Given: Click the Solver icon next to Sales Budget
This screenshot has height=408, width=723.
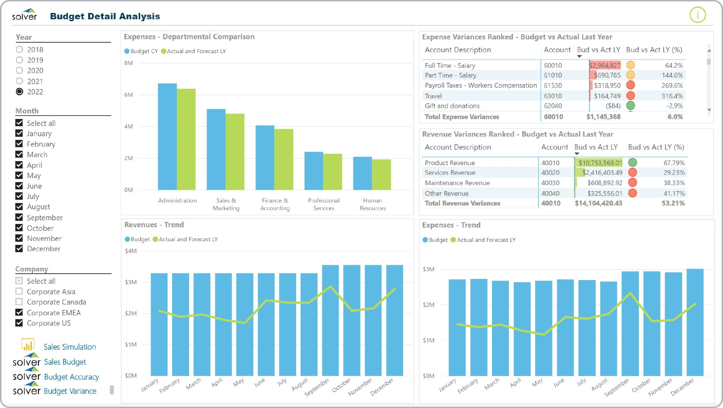Looking at the screenshot, I should 27,361.
